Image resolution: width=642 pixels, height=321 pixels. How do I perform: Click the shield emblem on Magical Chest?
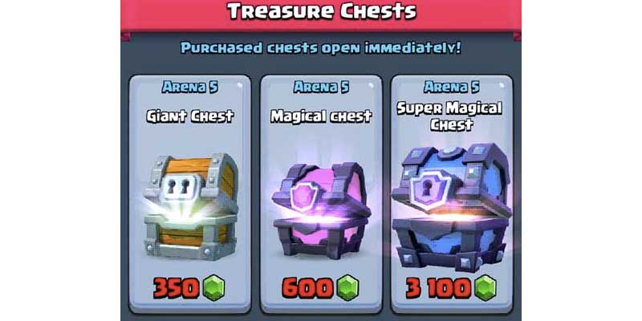click(304, 196)
